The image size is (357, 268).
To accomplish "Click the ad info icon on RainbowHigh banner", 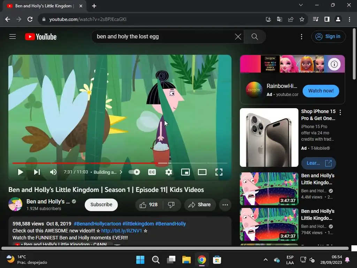I will pos(334,64).
